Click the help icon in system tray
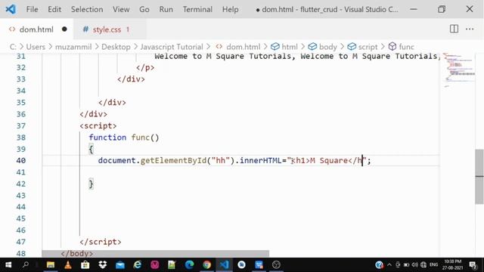 [379, 264]
